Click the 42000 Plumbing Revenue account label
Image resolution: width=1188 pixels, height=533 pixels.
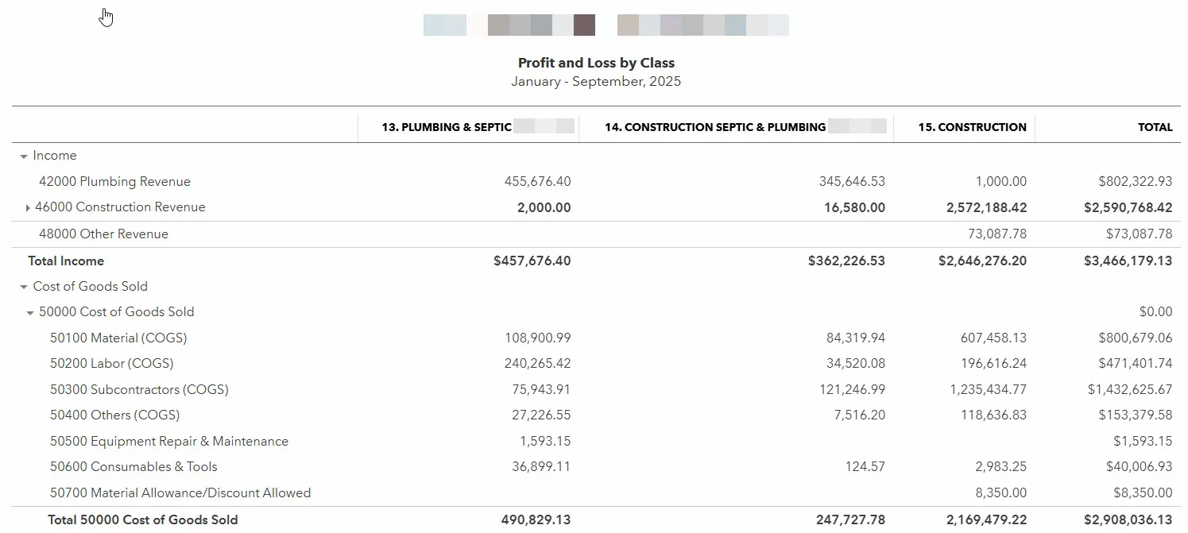point(114,182)
